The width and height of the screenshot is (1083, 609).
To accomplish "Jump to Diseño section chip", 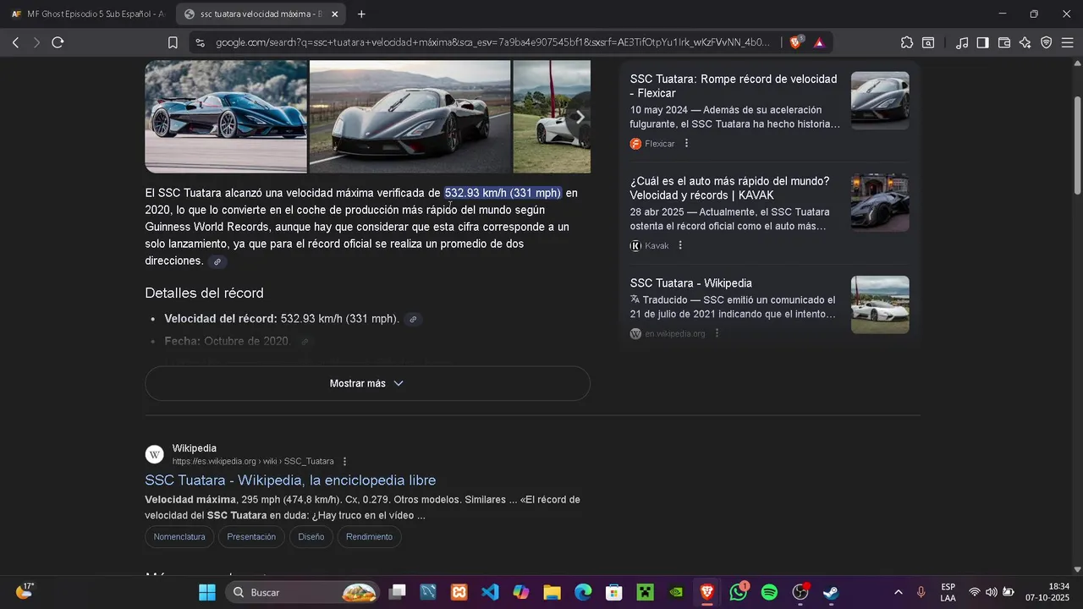I will [311, 537].
